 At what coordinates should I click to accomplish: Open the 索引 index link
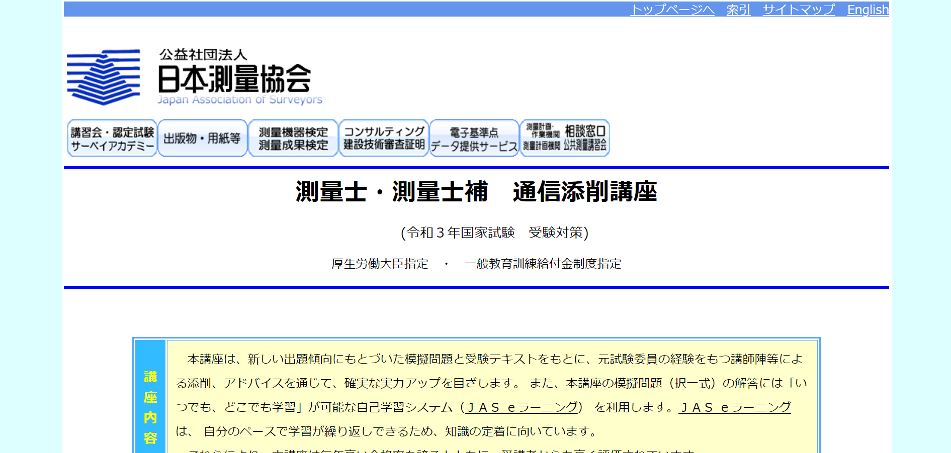click(x=738, y=10)
